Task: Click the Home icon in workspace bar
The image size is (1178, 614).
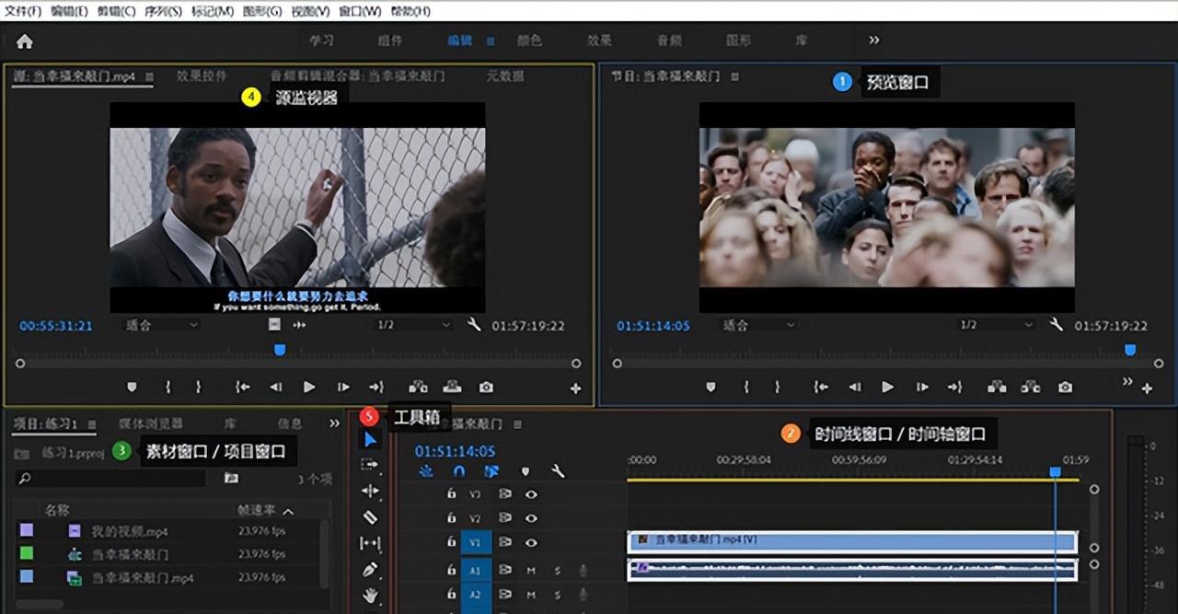Action: (x=25, y=41)
